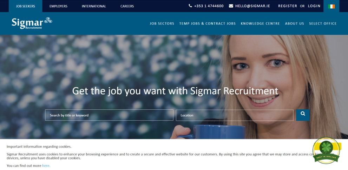Expand Temp Jobs & Contract Jobs menu
Image resolution: width=348 pixels, height=170 pixels.
pyautogui.click(x=207, y=23)
